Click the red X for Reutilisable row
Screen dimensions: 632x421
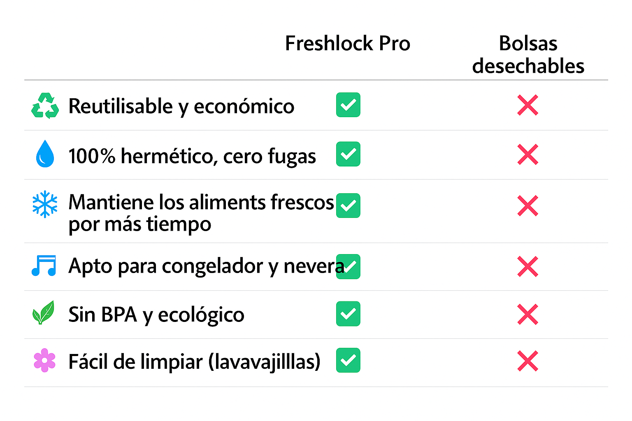click(x=528, y=105)
